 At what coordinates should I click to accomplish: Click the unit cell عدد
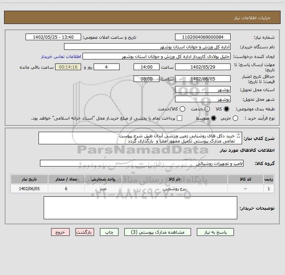(103, 189)
